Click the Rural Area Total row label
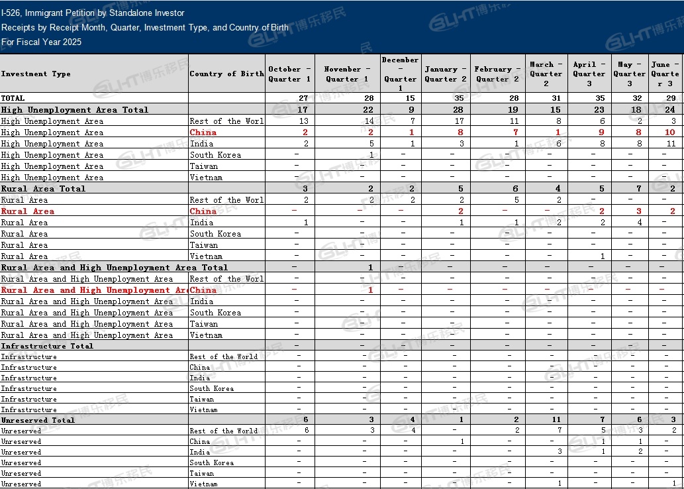The image size is (684, 489). (x=44, y=188)
